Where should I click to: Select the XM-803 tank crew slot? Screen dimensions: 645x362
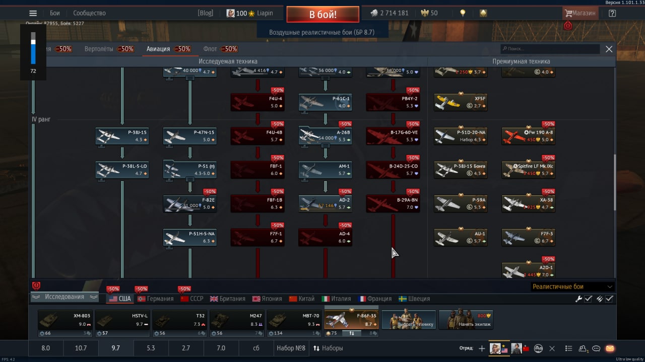tap(65, 323)
